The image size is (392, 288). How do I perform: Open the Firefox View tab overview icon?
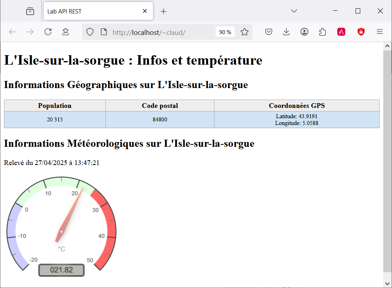30,11
